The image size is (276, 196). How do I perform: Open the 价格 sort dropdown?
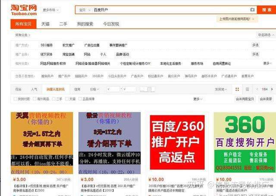point(95,89)
